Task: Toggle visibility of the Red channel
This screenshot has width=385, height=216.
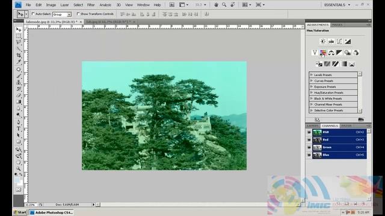Action: (309, 140)
